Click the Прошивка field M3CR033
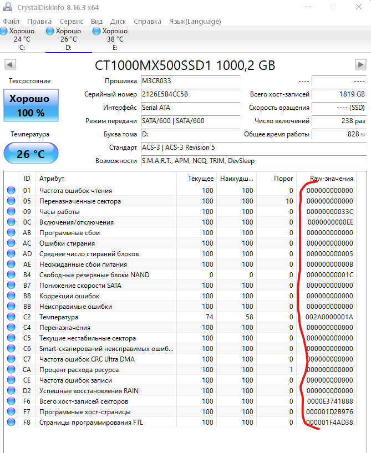Viewport: 371px width, 453px height. click(190, 81)
